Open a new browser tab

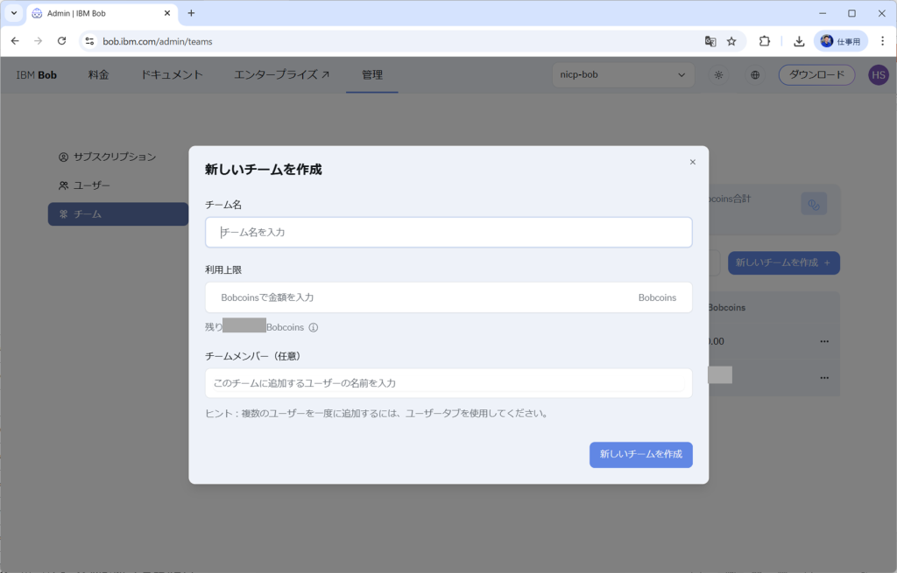pyautogui.click(x=191, y=13)
